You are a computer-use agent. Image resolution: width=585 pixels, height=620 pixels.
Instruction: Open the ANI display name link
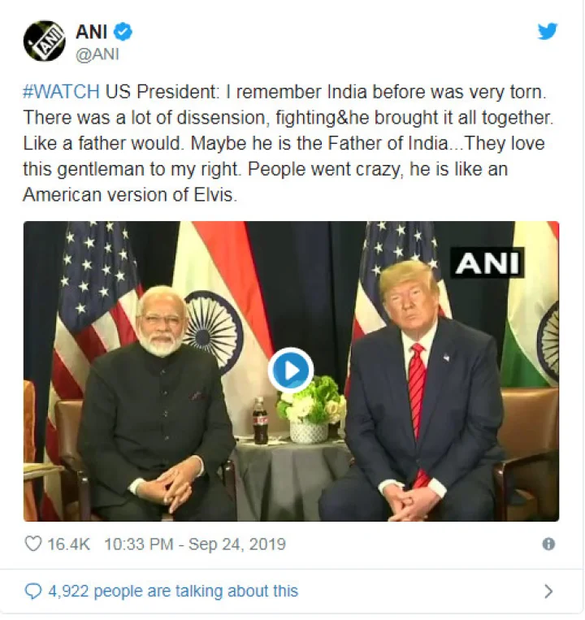coord(91,32)
